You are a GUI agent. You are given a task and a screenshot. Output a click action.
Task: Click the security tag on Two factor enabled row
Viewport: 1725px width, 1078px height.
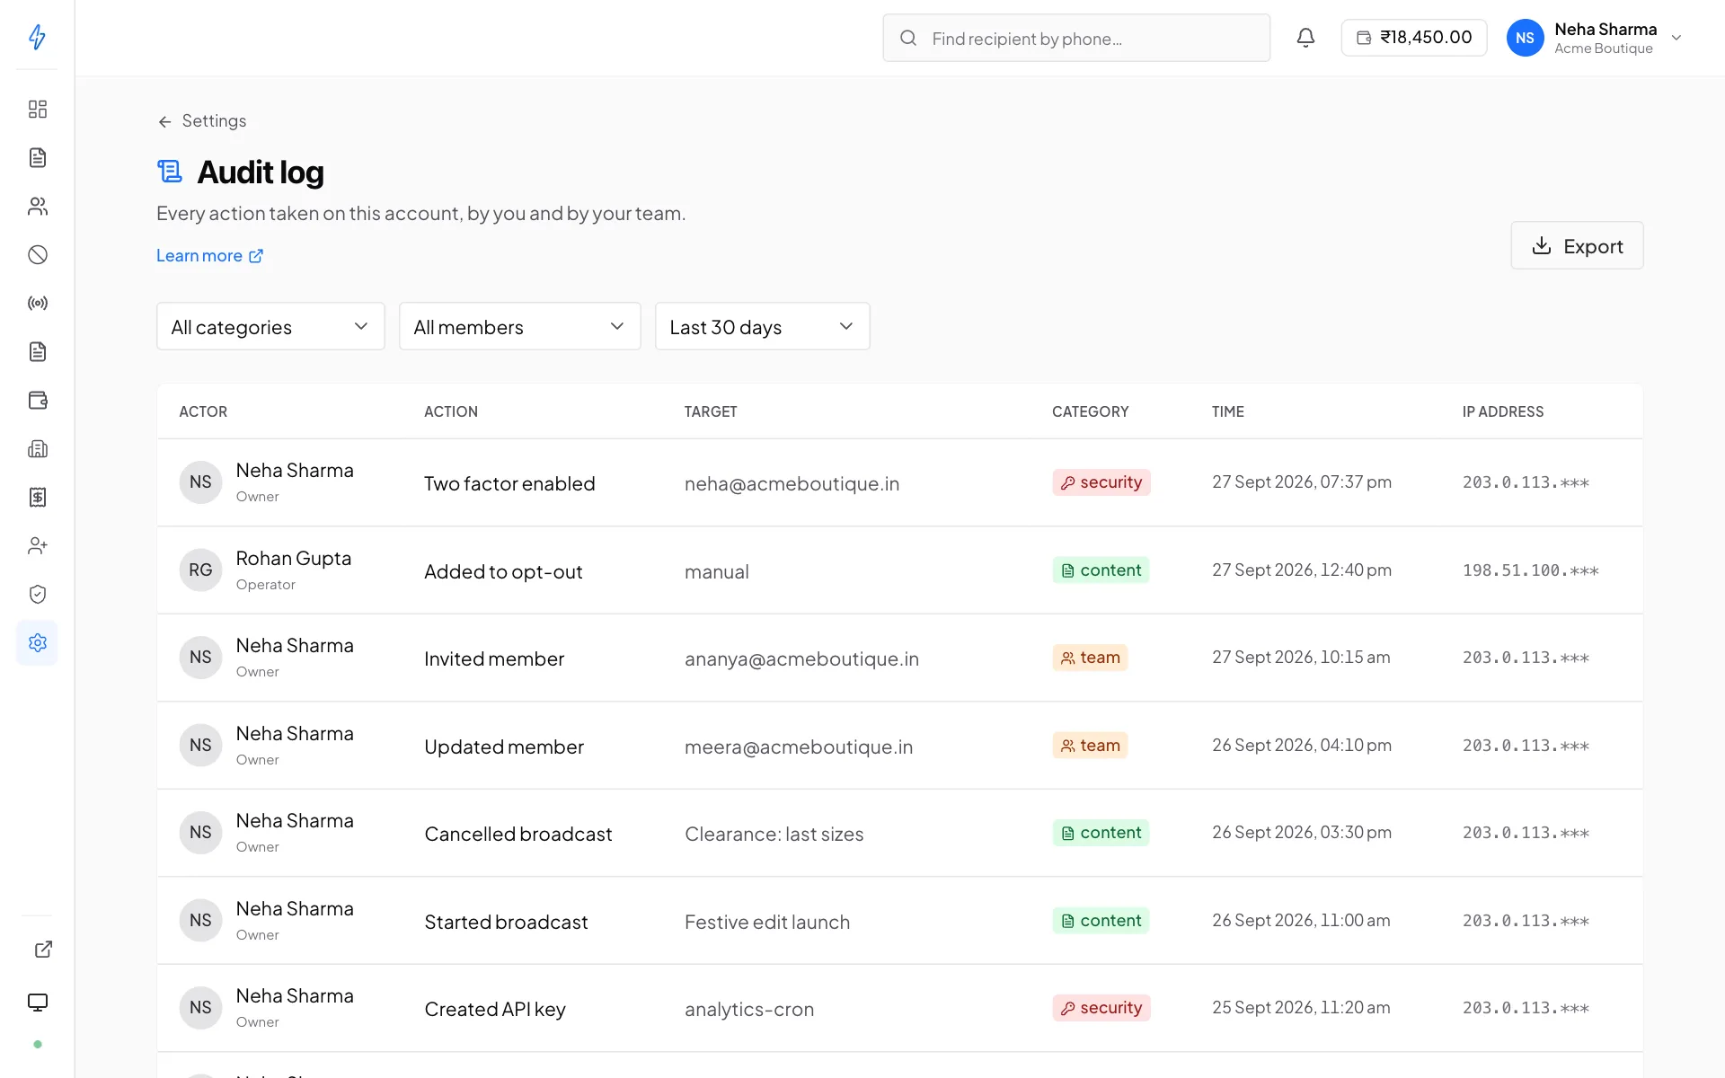1101,482
